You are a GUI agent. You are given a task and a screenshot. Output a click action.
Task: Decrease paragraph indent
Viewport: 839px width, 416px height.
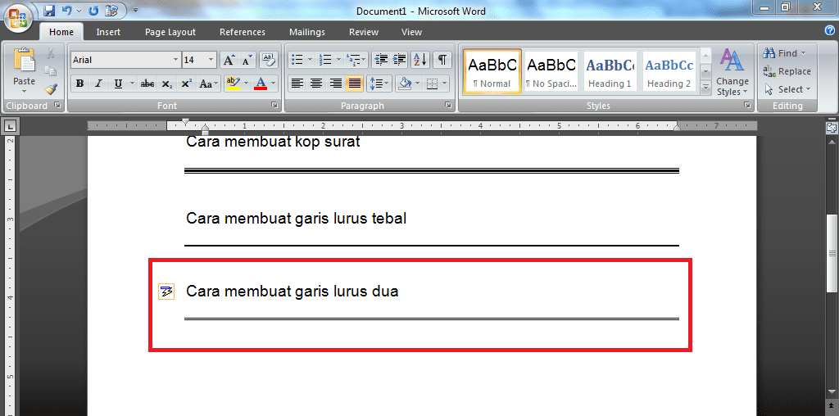pos(381,59)
